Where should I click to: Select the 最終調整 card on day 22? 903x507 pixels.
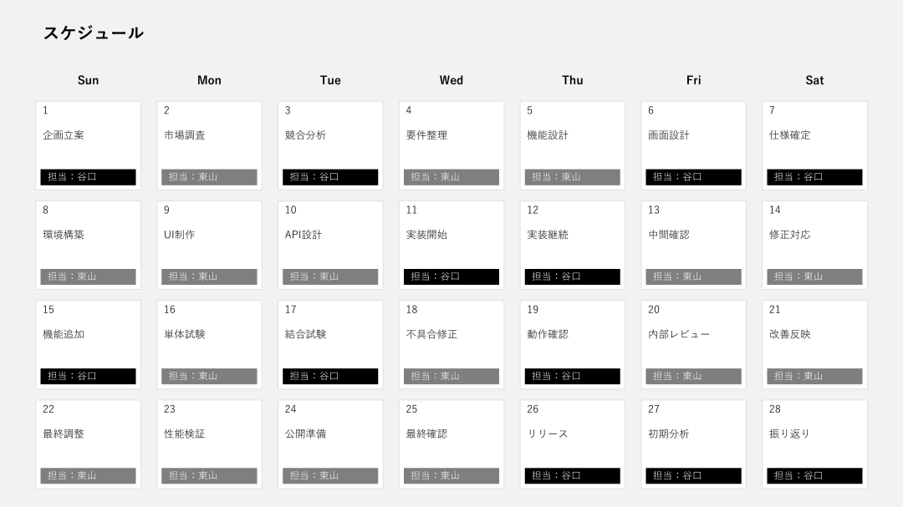click(x=88, y=443)
